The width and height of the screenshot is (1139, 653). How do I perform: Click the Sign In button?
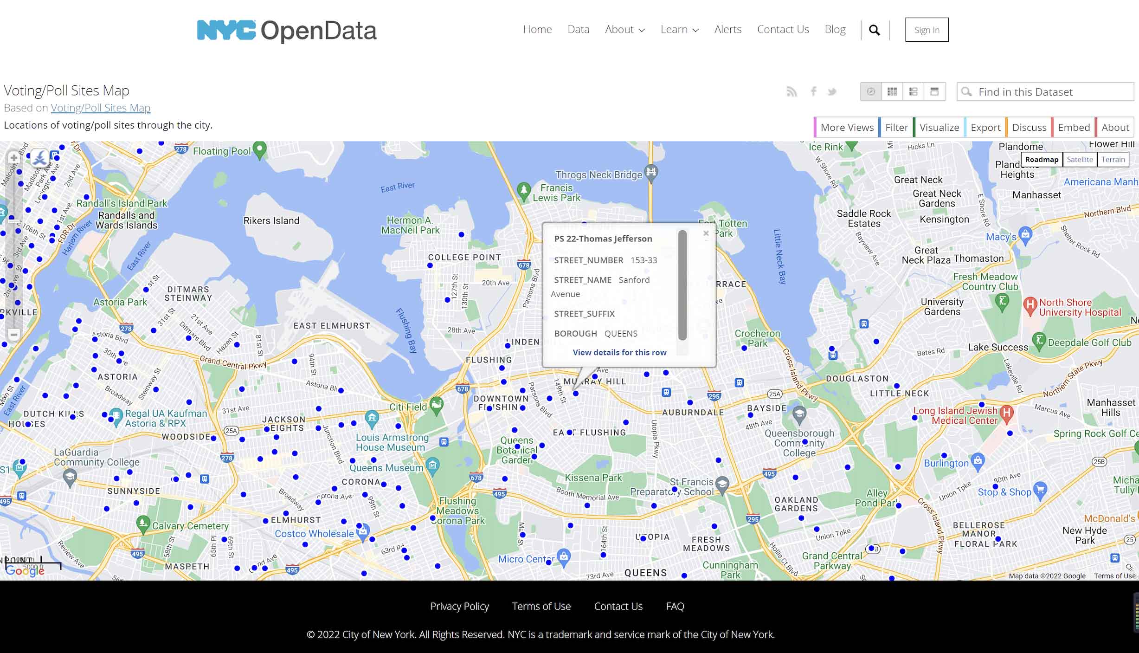click(927, 30)
